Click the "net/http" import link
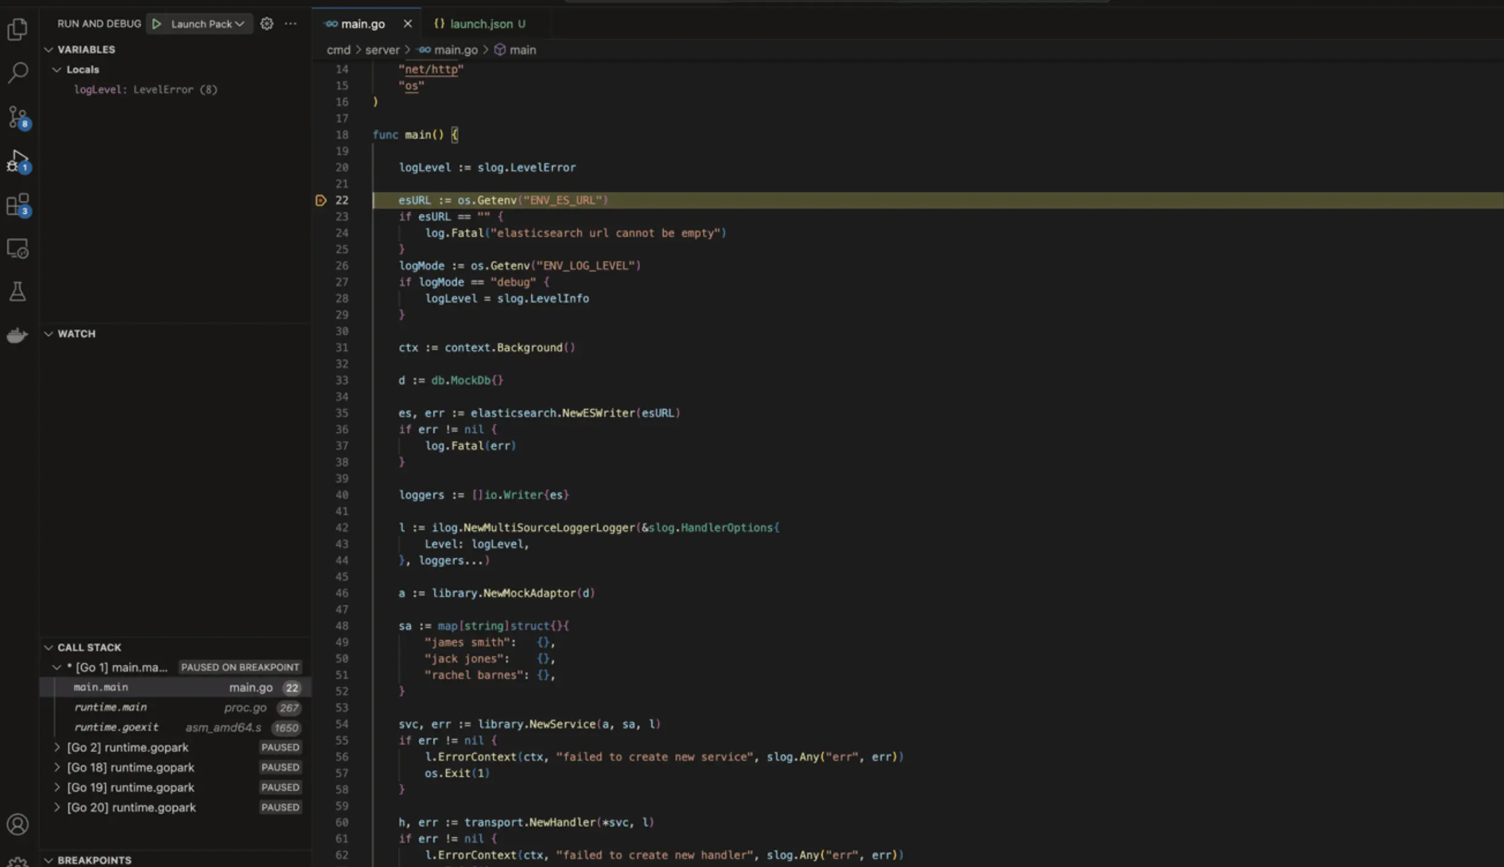1504x867 pixels. click(431, 69)
